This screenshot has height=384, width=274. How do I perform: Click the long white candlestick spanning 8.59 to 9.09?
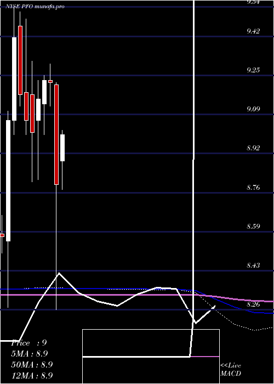pyautogui.click(x=8, y=180)
